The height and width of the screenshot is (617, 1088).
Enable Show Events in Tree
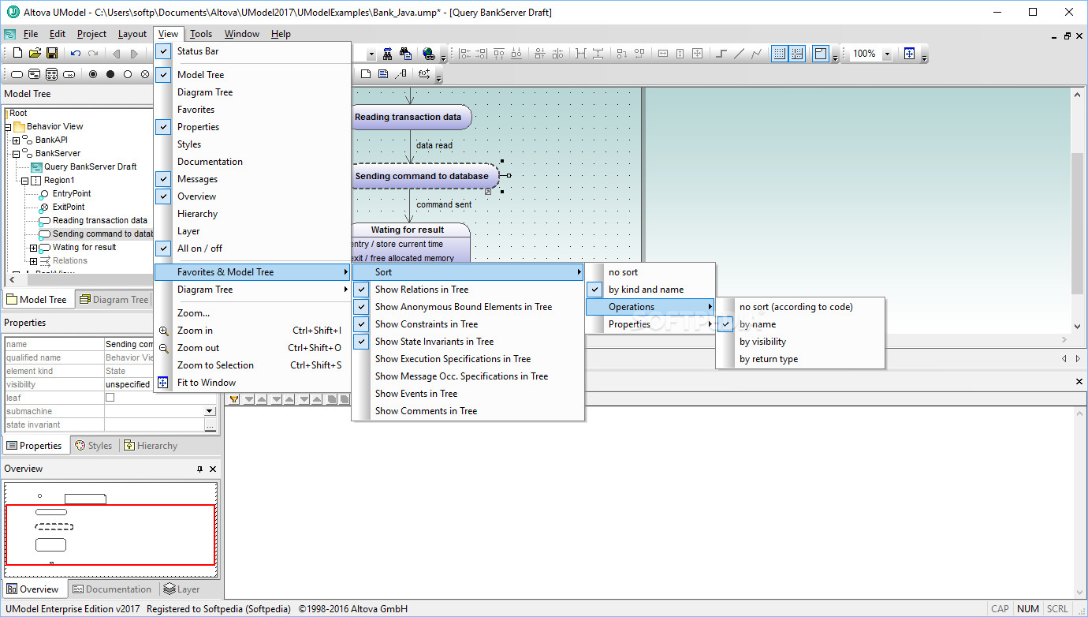point(468,394)
